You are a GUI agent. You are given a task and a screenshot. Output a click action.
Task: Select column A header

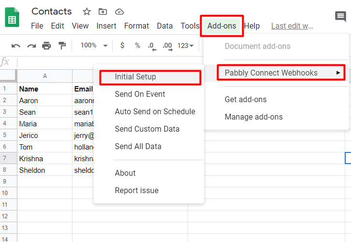(x=45, y=76)
